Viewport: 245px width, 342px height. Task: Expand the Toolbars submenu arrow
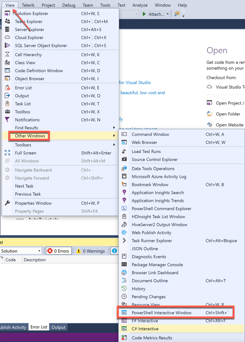coord(114,145)
